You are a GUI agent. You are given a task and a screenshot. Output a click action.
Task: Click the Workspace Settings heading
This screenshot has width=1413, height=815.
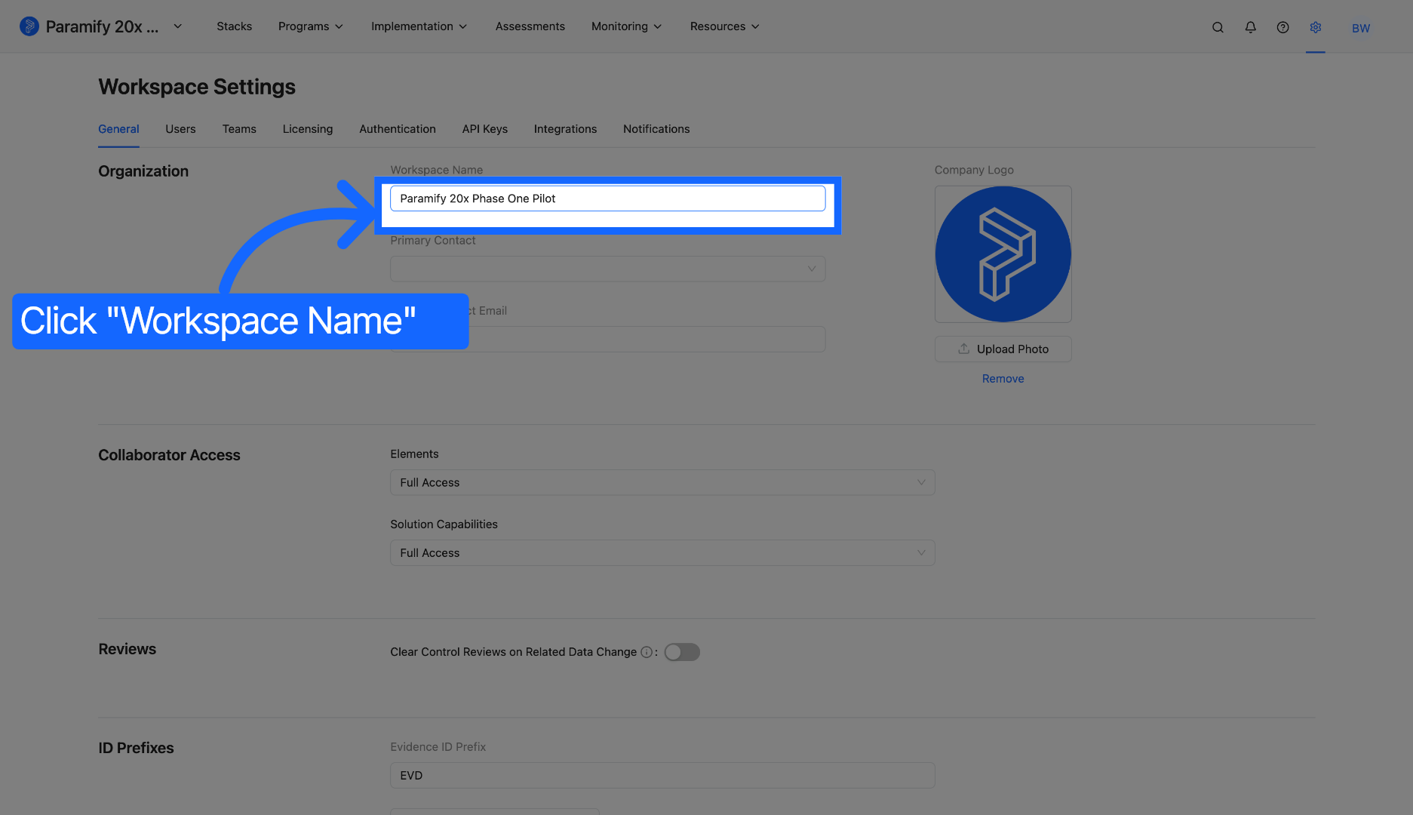[x=197, y=87]
